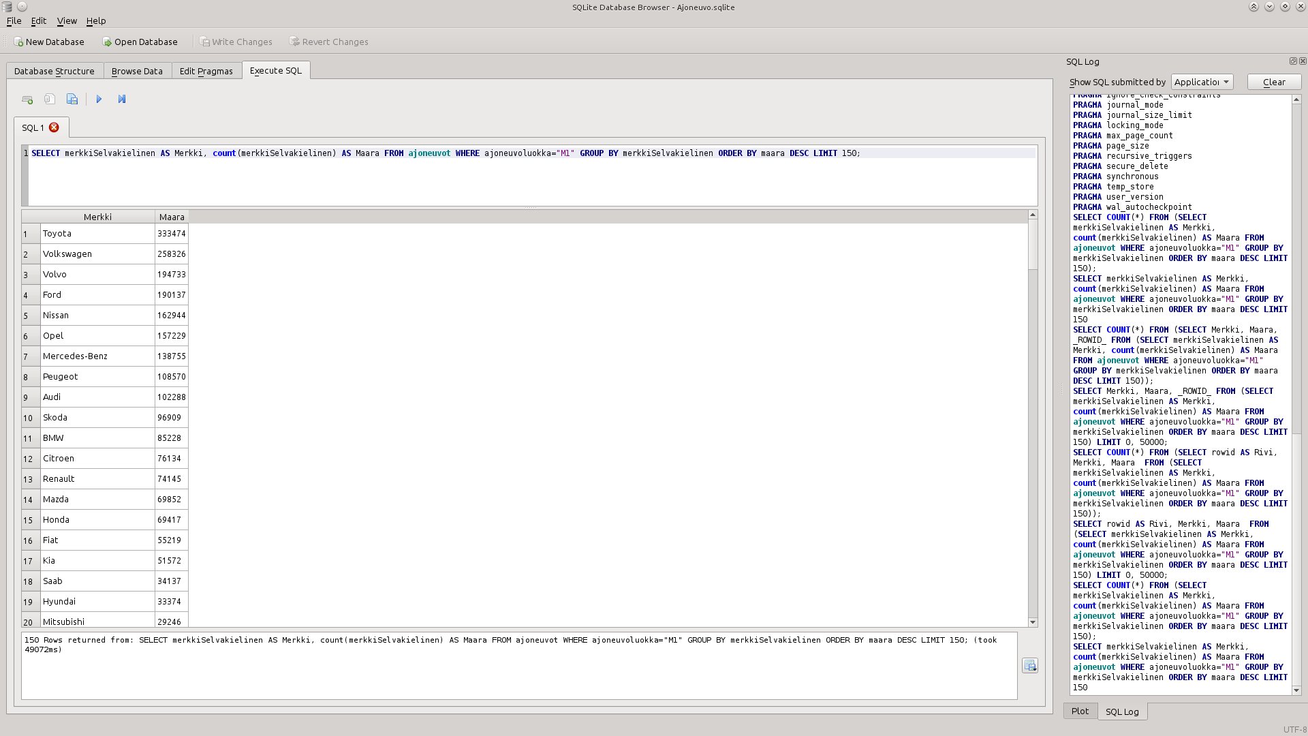Run the SQL with the execute play icon
The image size is (1308, 736).
(99, 99)
